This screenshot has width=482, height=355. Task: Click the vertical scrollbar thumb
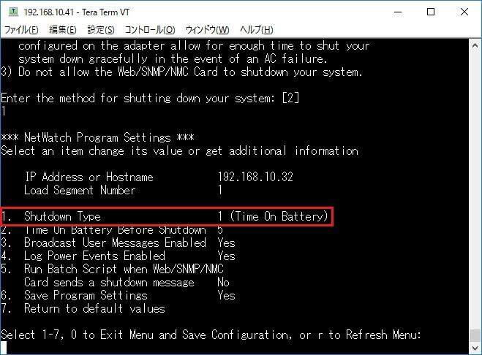click(x=475, y=335)
